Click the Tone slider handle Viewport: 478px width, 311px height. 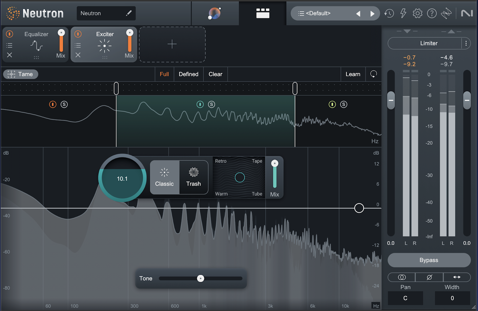pos(200,278)
